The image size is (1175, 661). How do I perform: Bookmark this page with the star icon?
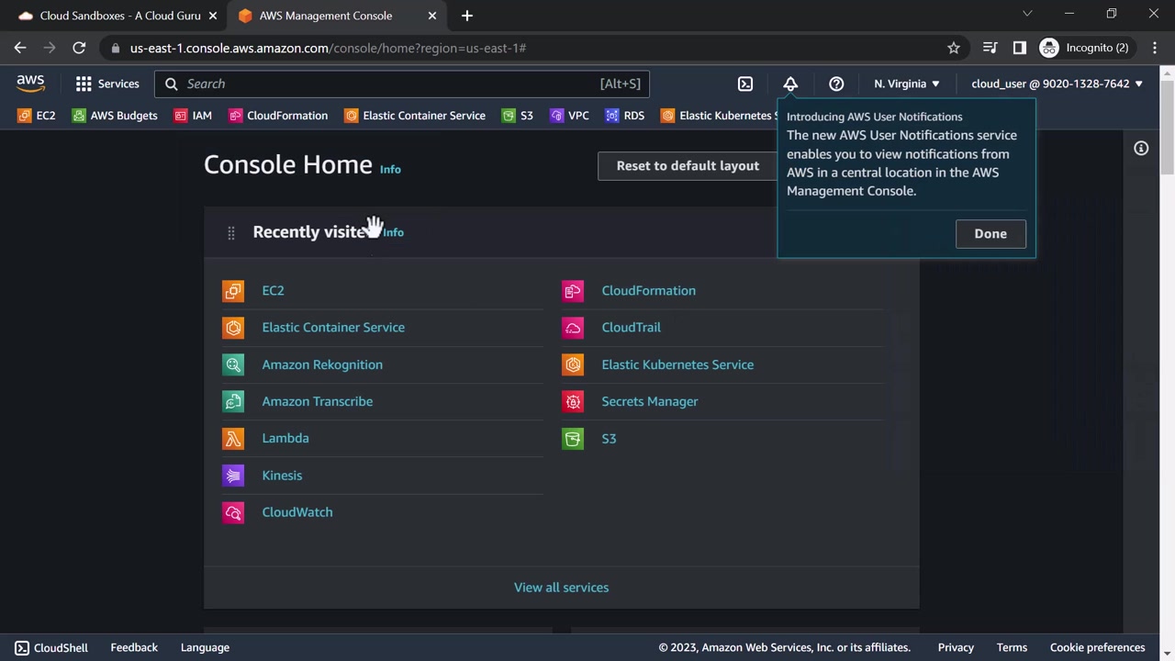point(954,48)
